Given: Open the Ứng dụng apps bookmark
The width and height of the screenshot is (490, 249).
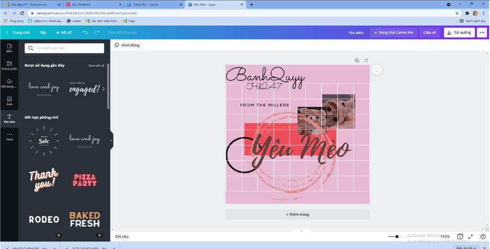Looking at the screenshot, I should tap(14, 21).
